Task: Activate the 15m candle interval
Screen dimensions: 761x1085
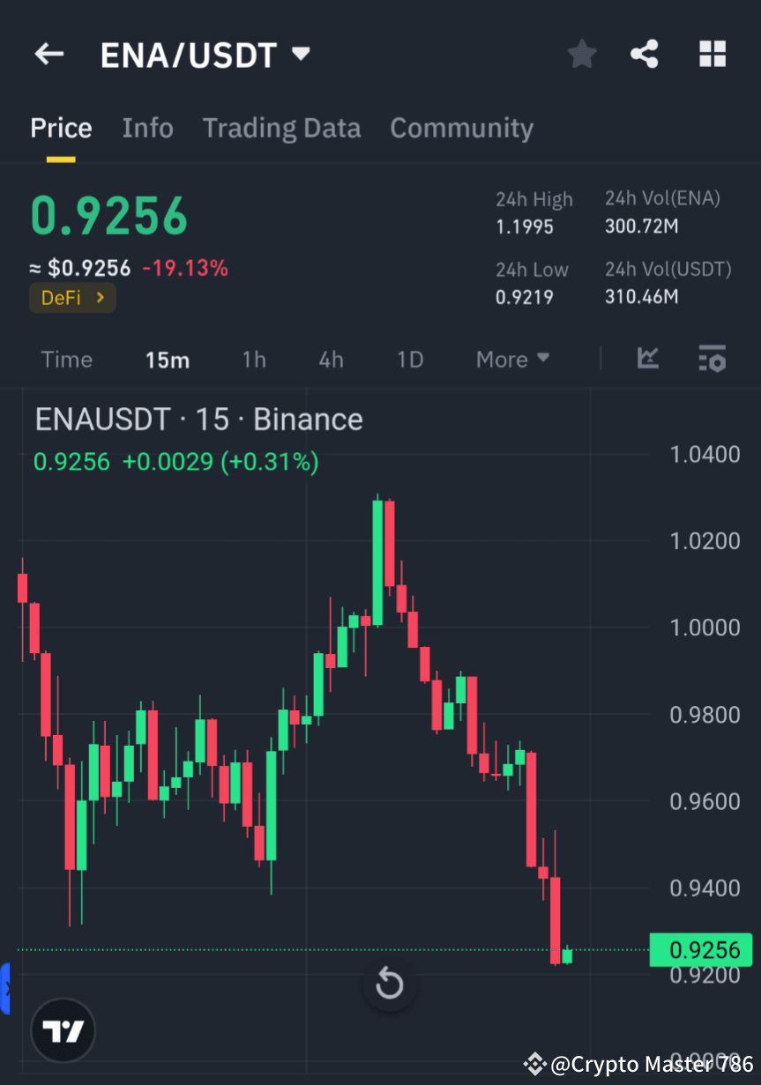Action: 168,359
